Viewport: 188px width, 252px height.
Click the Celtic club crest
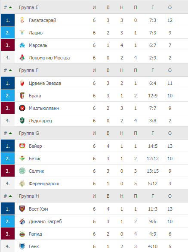(x=22, y=171)
